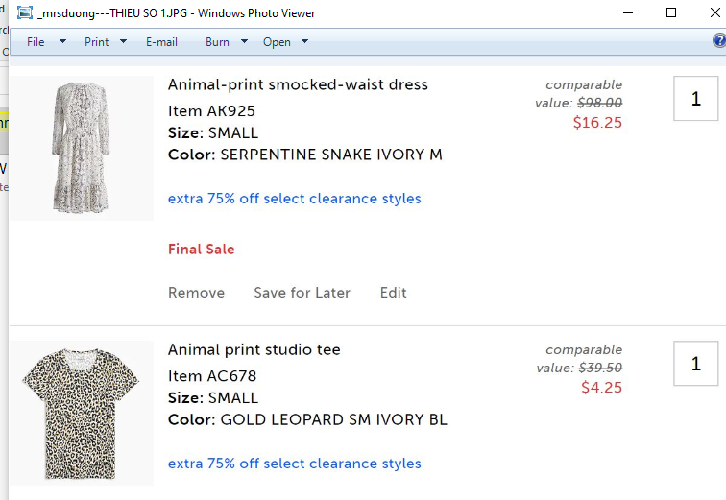Click the E-mail toolbar button
Image resolution: width=726 pixels, height=500 pixels.
point(161,42)
